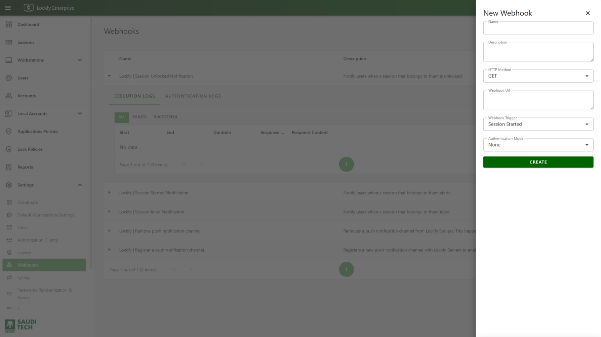Switch to the Execution Logs tab
The height and width of the screenshot is (337, 601).
[x=134, y=96]
